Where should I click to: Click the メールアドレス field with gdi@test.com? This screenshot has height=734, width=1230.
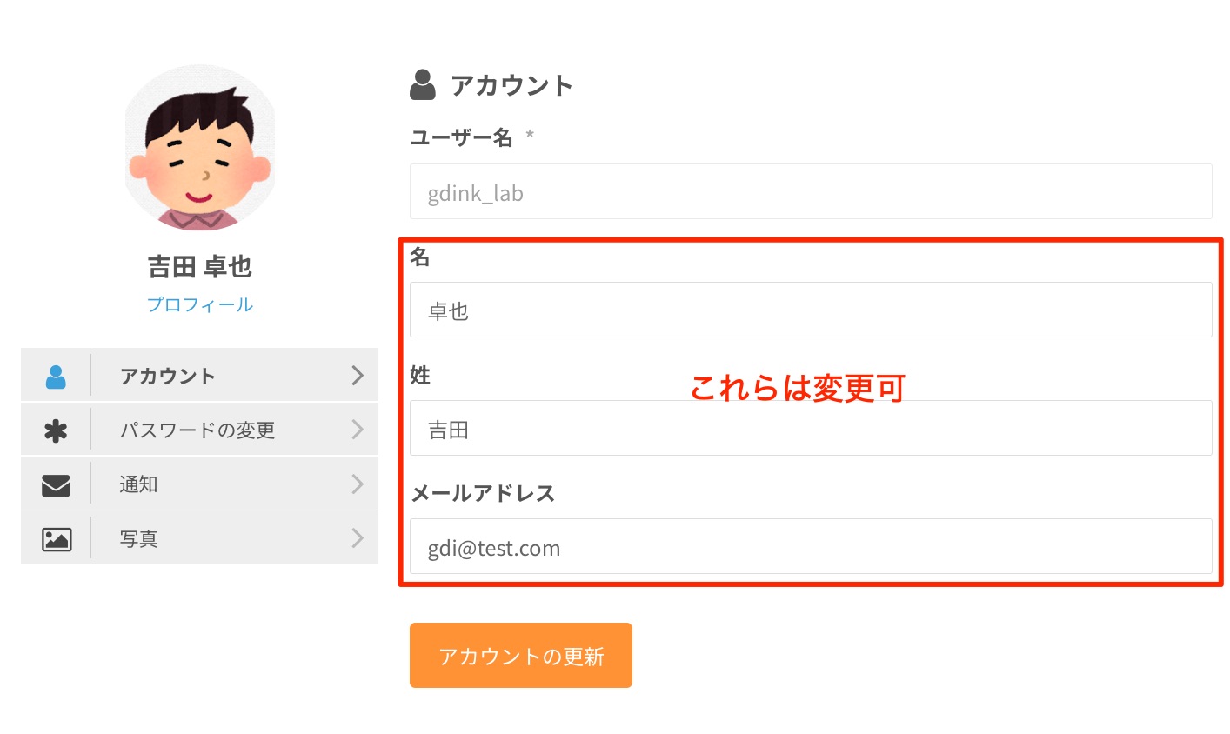810,547
